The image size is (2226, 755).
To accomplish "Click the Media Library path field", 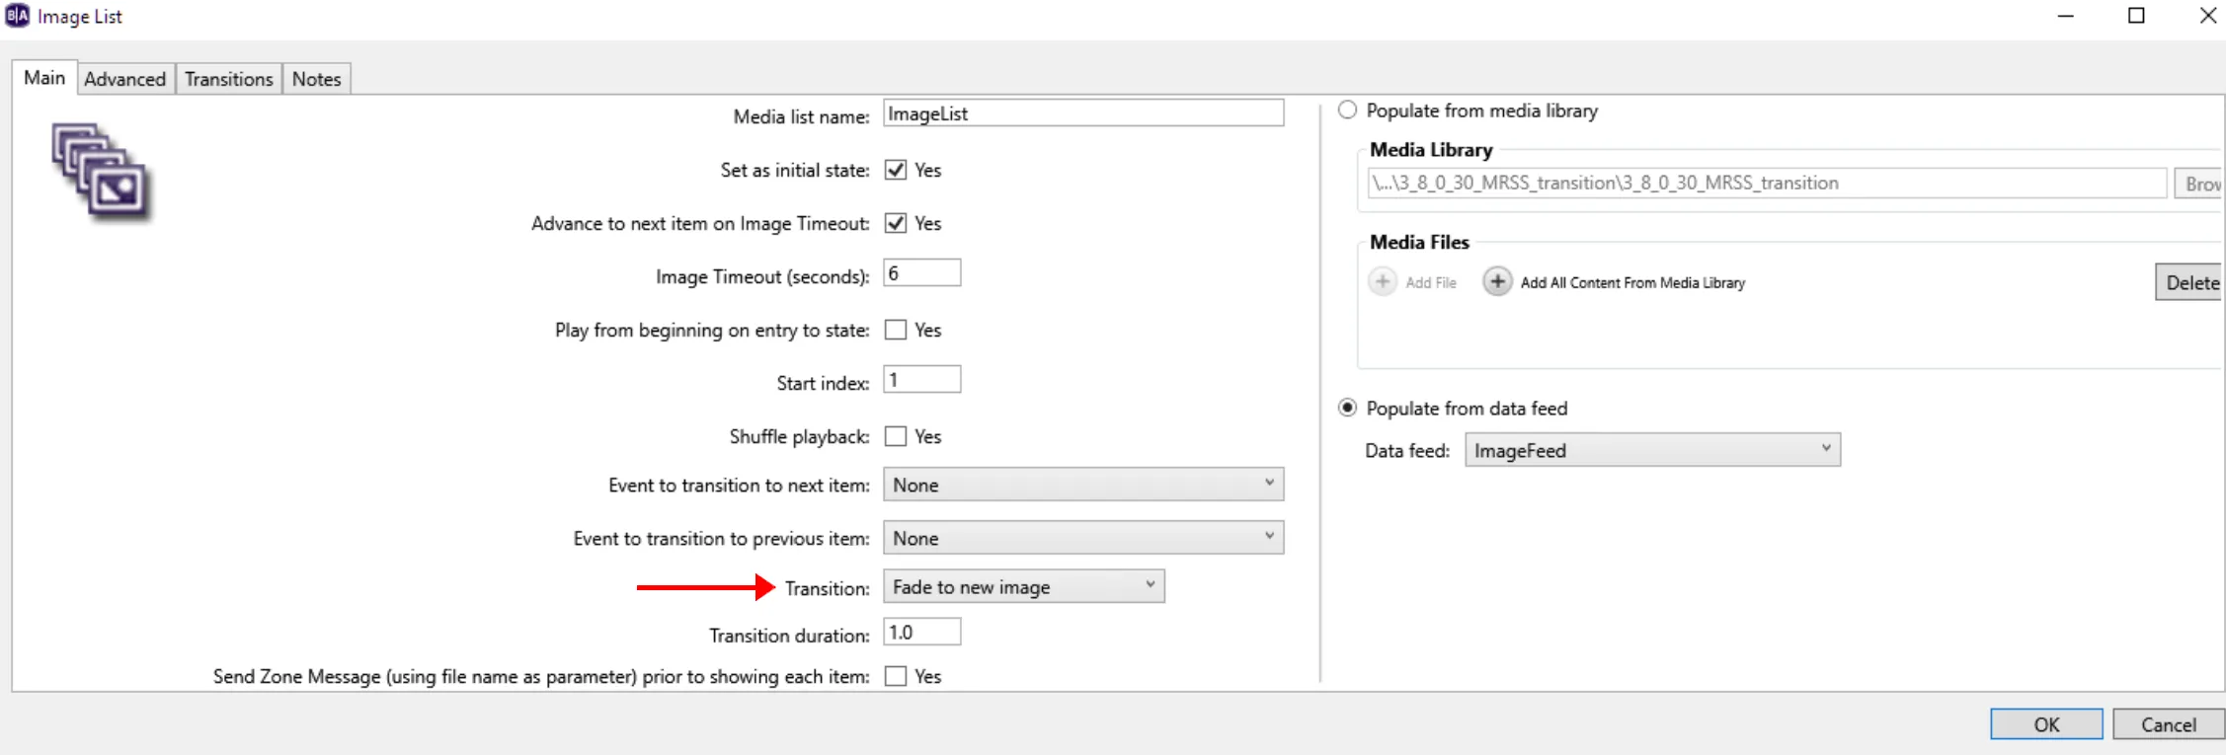I will (x=1767, y=183).
